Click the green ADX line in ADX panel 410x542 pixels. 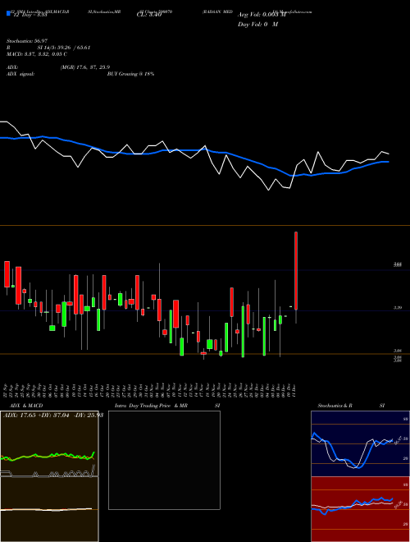[x=48, y=457]
